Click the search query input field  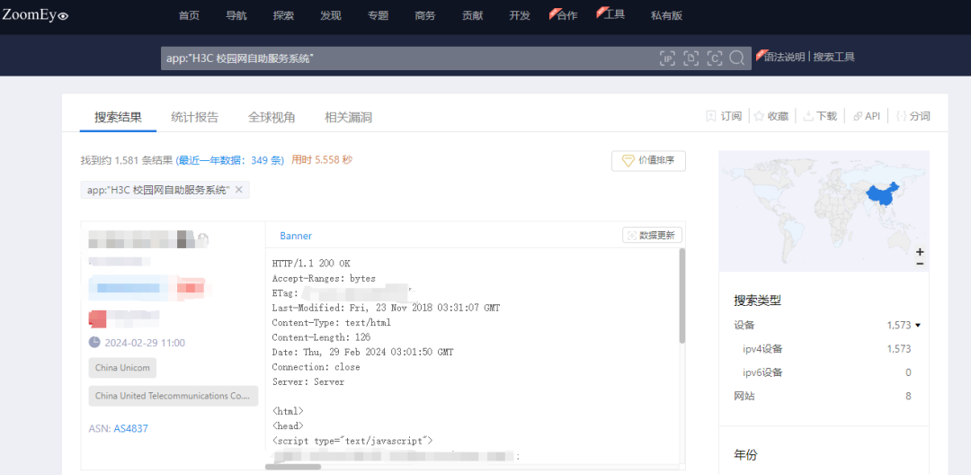coord(409,58)
